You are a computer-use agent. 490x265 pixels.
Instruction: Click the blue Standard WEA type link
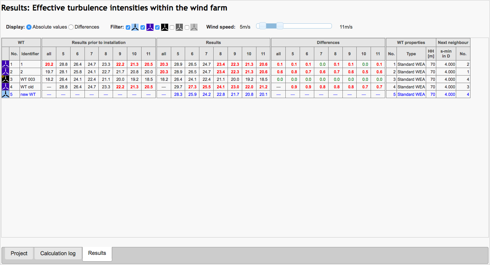pos(411,94)
